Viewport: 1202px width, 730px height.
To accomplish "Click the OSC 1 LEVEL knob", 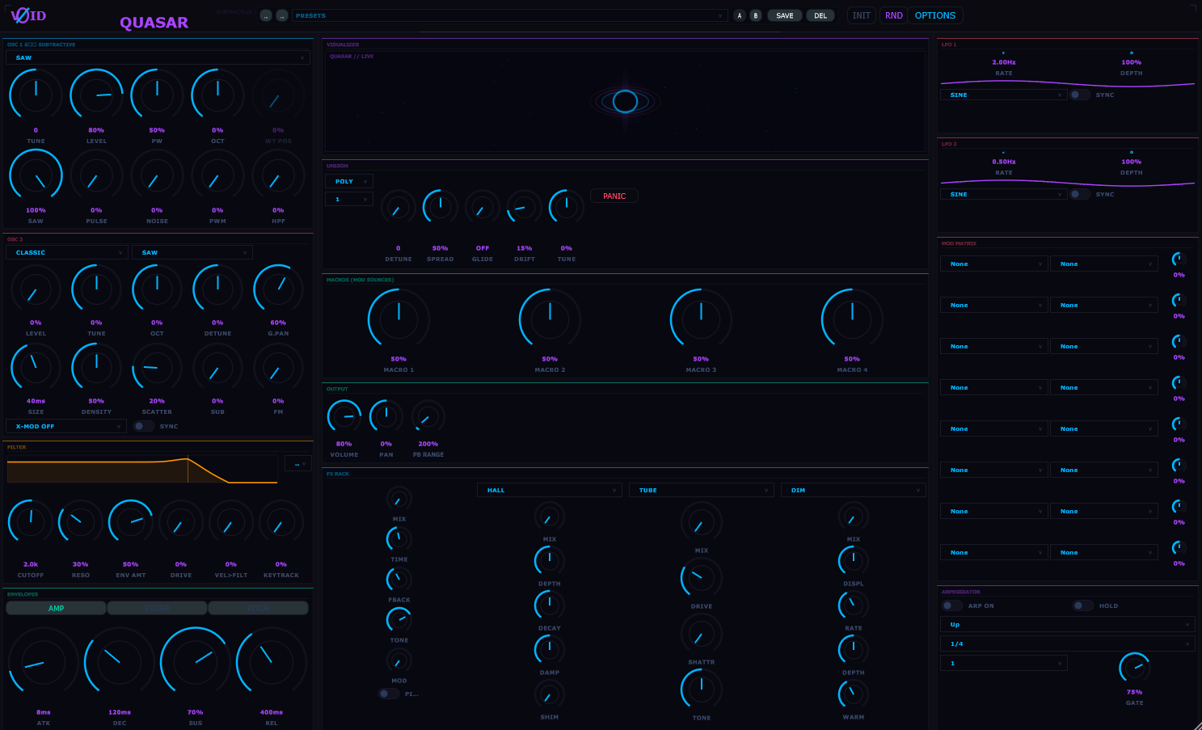I will point(96,95).
